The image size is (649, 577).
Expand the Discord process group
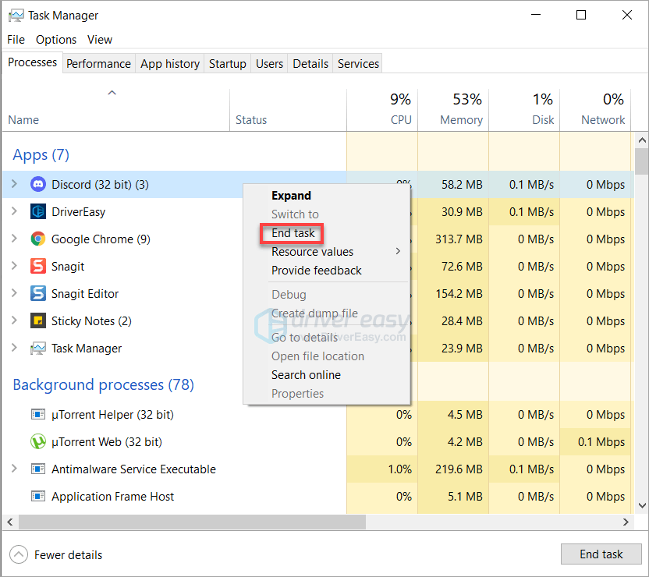[14, 185]
